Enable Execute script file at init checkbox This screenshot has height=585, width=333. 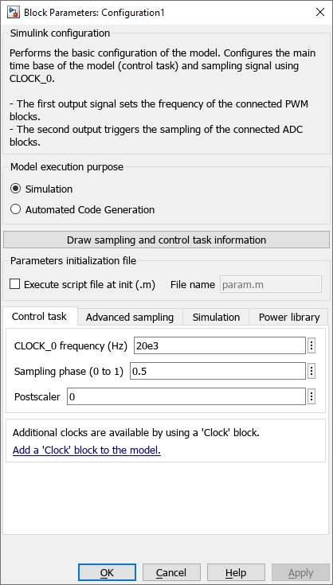click(x=15, y=284)
